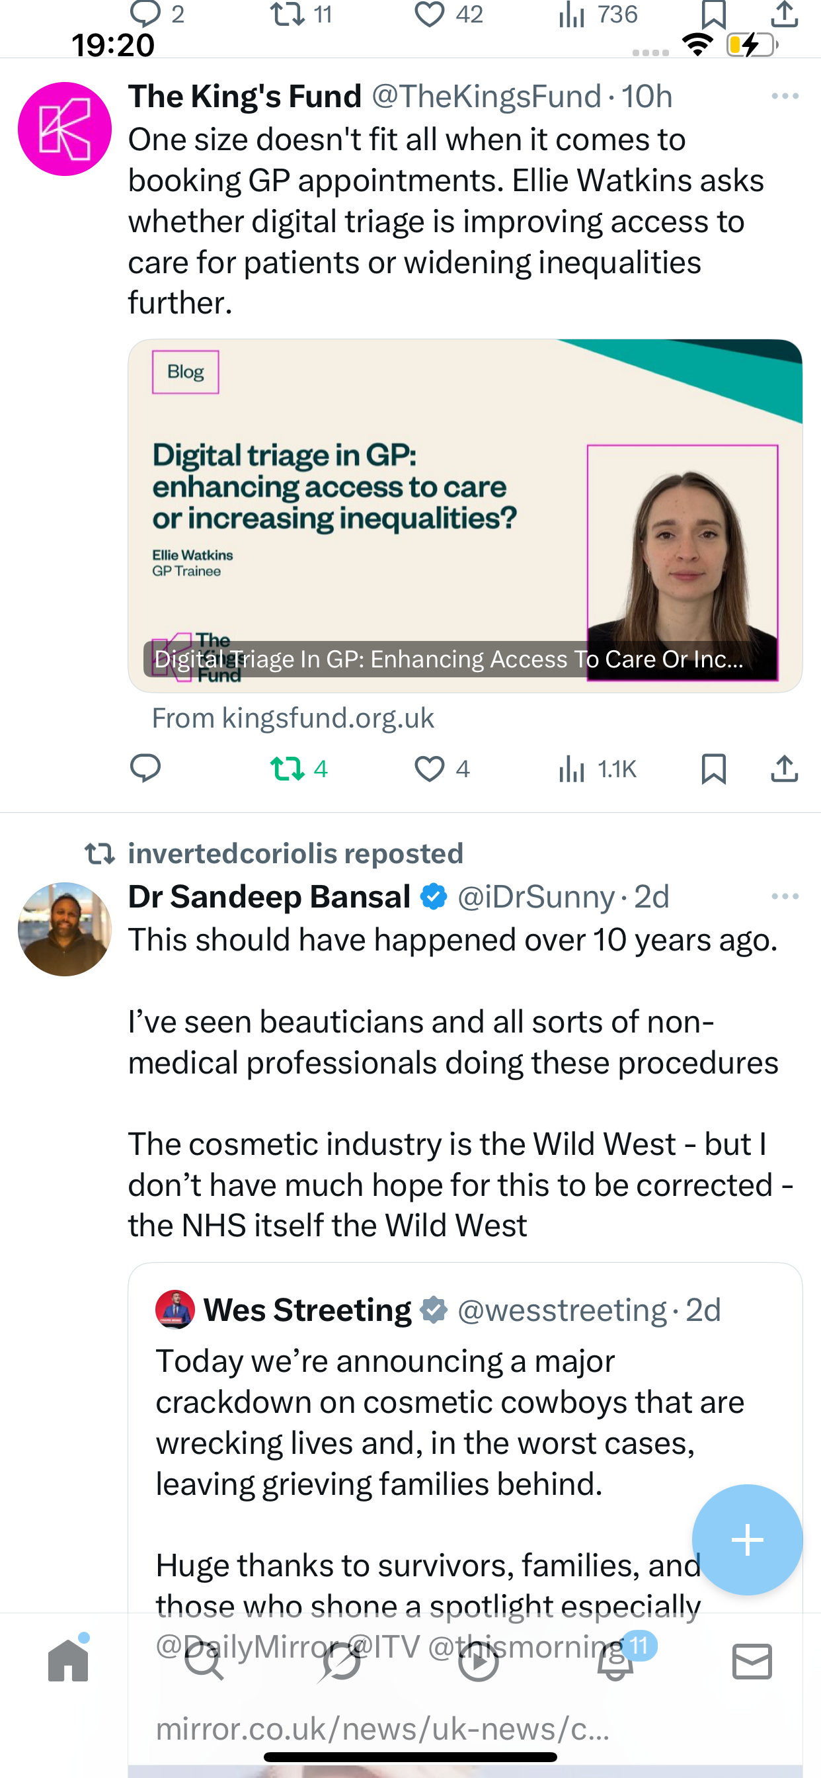Bookmark The King's Fund tweet
This screenshot has height=1778, width=821.
pos(713,768)
